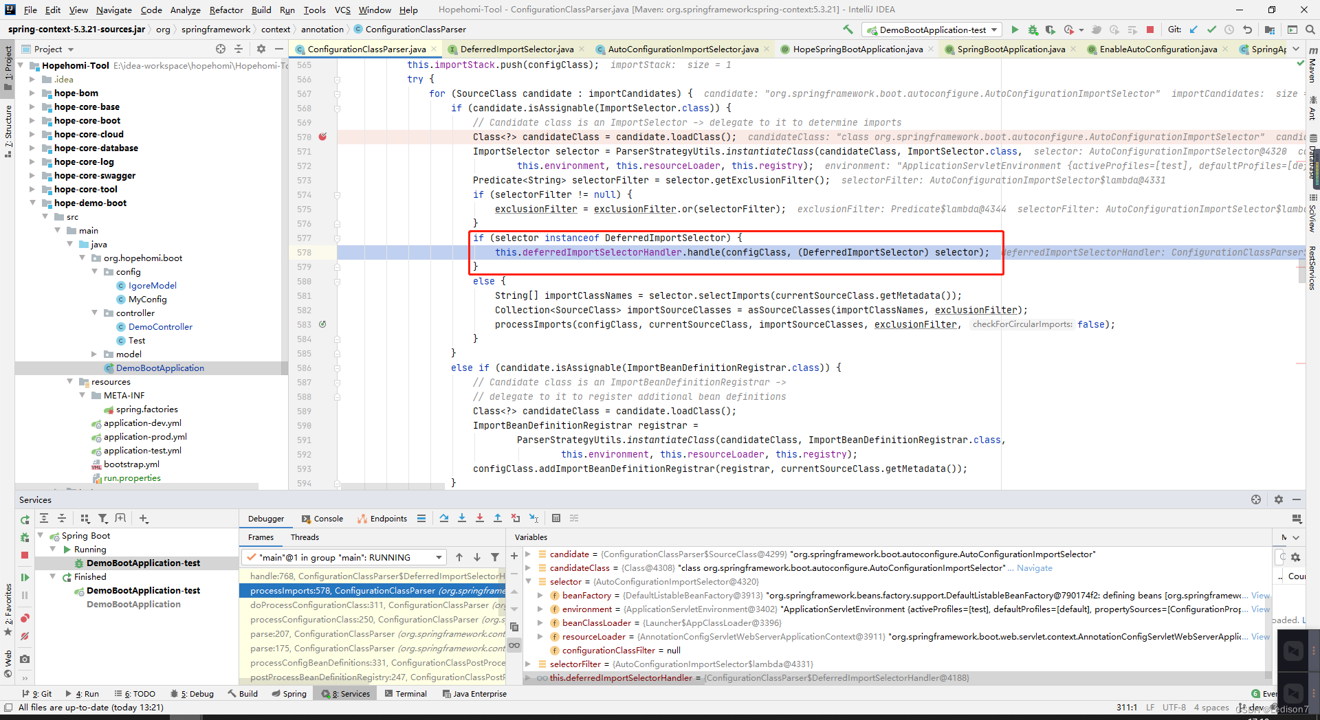Expand the hope-core-swagger module in Project tree

[32, 176]
